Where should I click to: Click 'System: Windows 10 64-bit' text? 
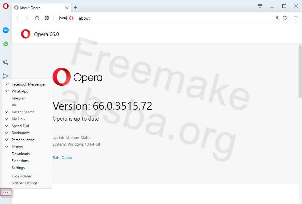(x=76, y=144)
